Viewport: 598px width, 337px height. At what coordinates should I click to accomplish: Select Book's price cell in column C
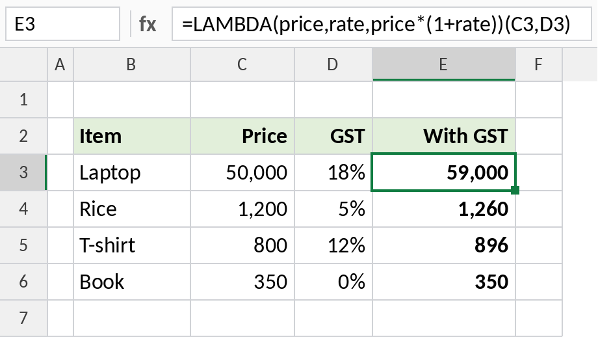(242, 282)
